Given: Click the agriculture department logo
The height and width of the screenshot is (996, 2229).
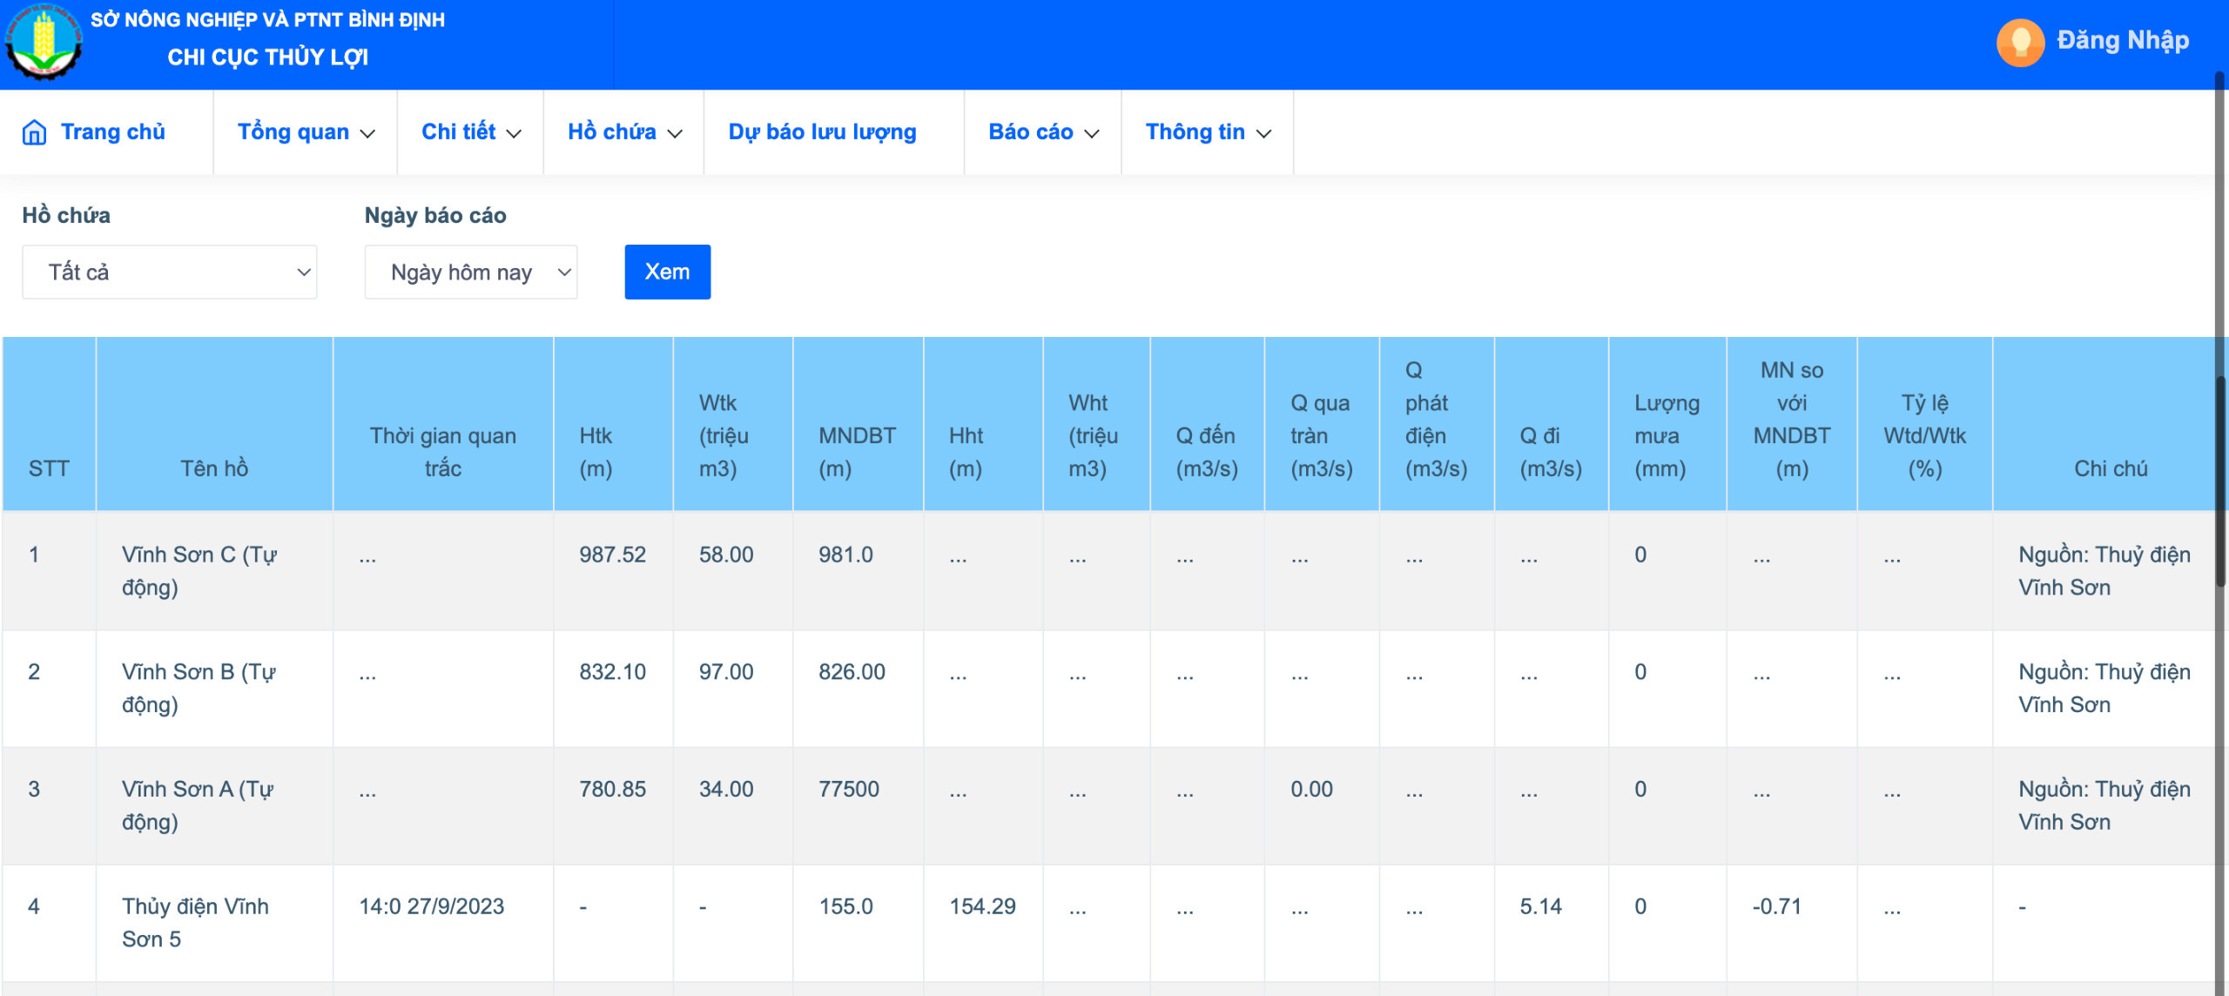Looking at the screenshot, I should tap(44, 42).
